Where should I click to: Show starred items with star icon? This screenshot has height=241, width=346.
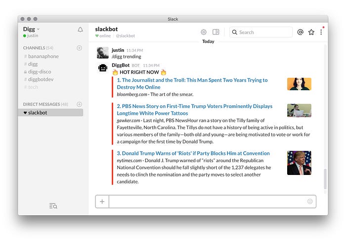(x=311, y=32)
